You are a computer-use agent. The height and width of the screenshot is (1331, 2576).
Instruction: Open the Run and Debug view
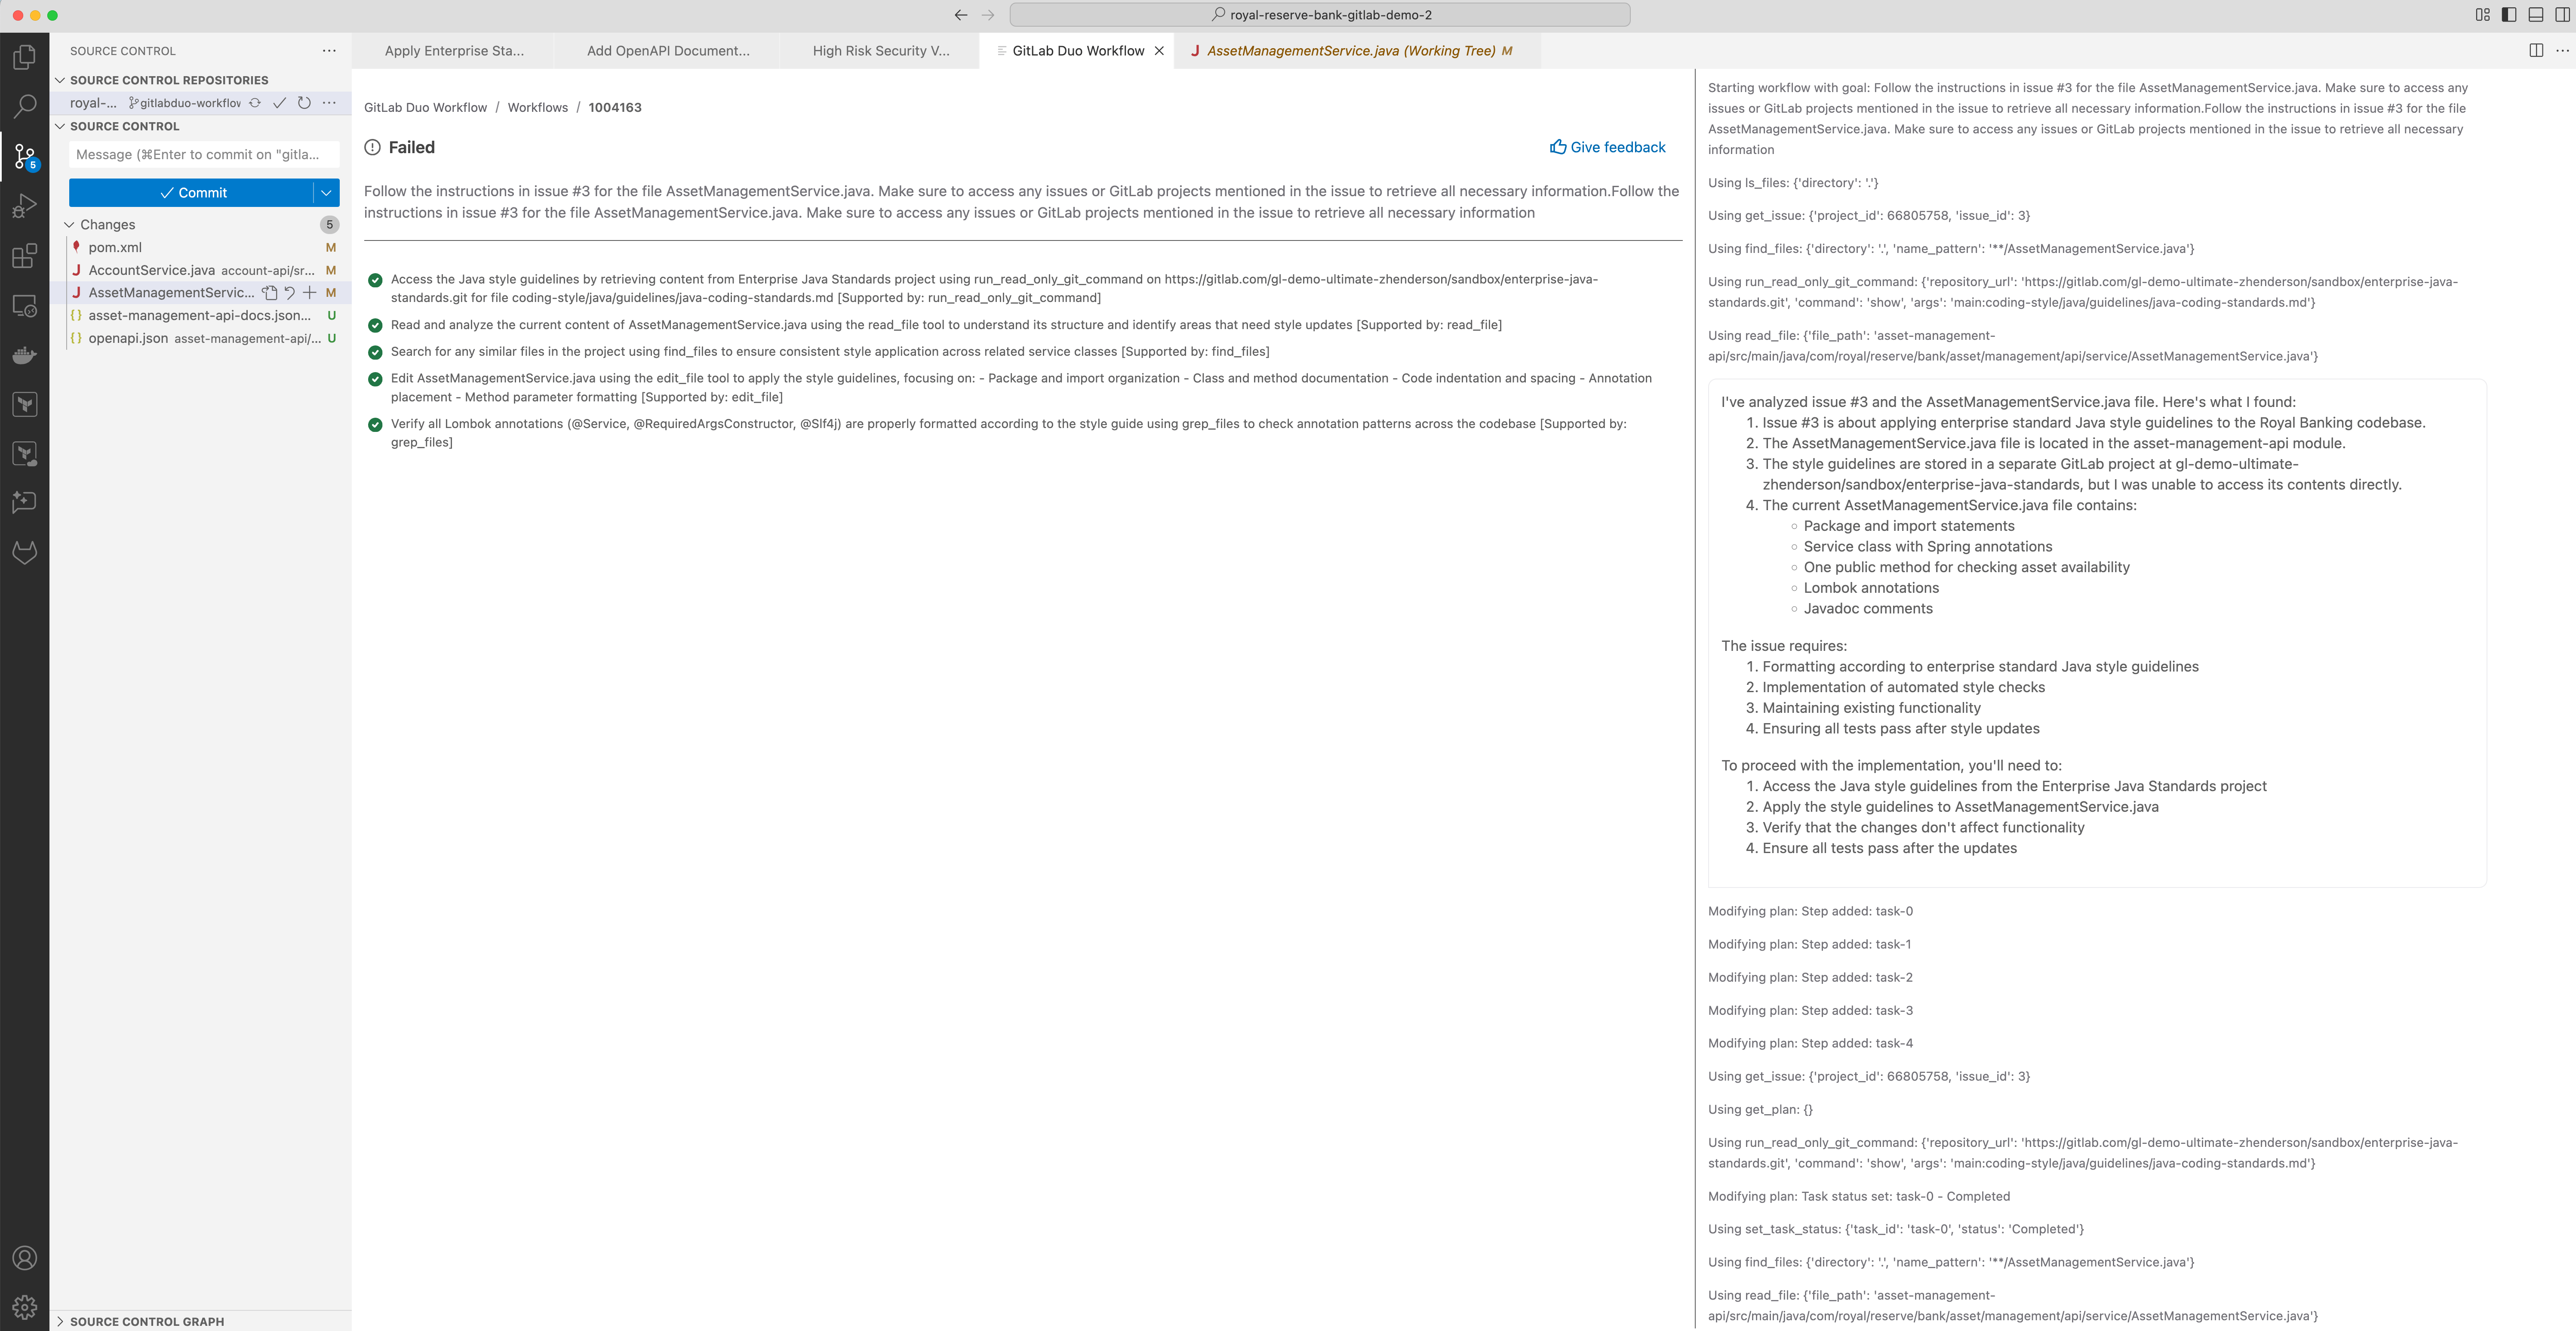point(24,206)
